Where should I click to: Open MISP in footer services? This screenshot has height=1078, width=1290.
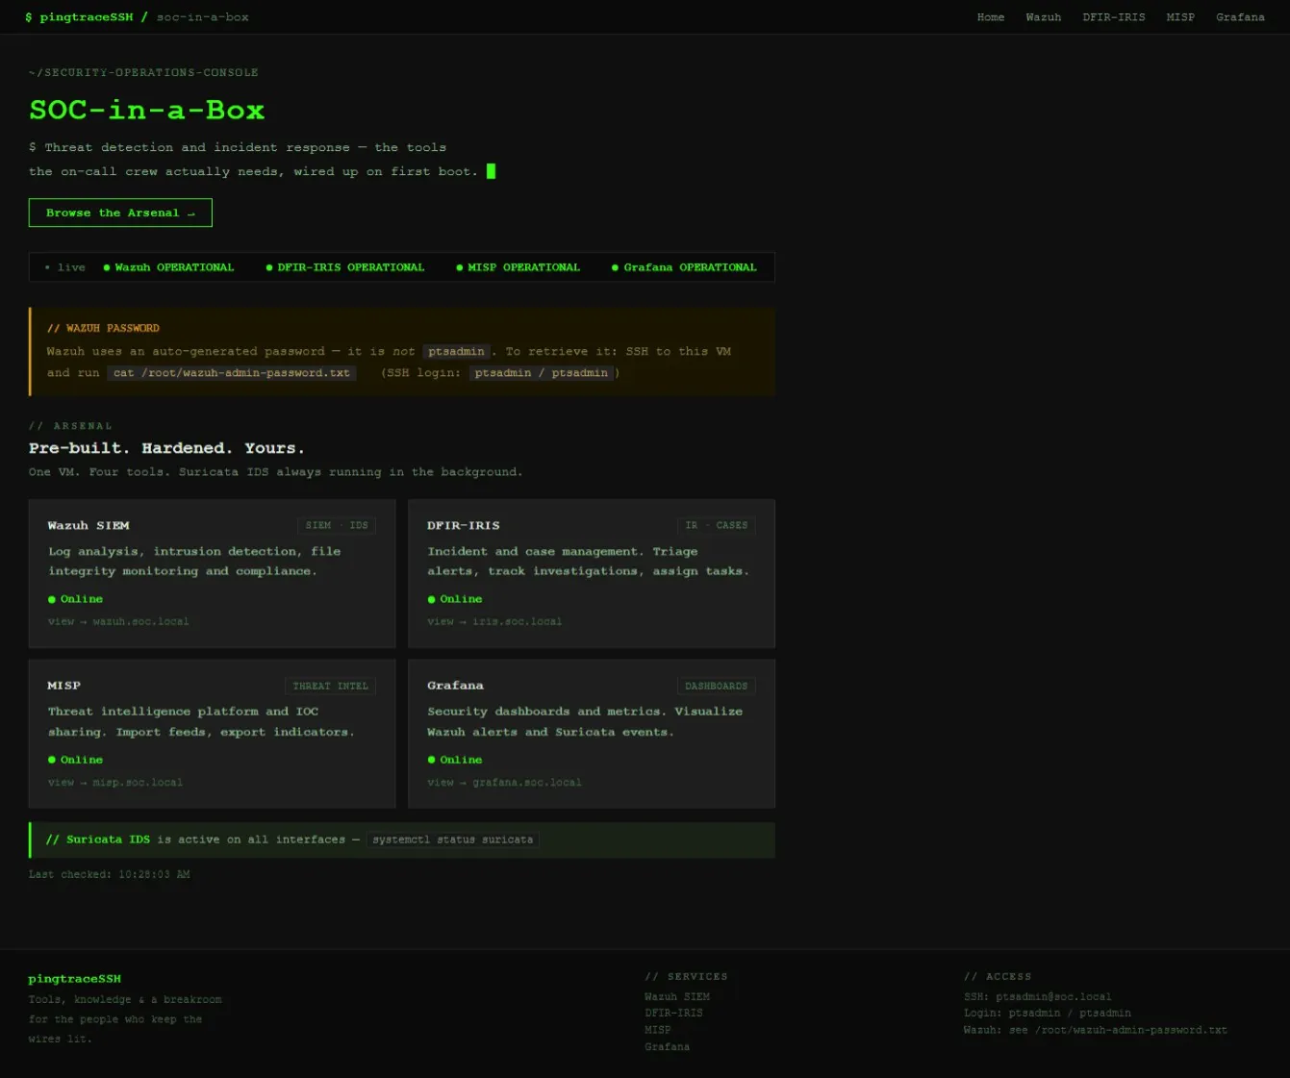(x=657, y=1029)
